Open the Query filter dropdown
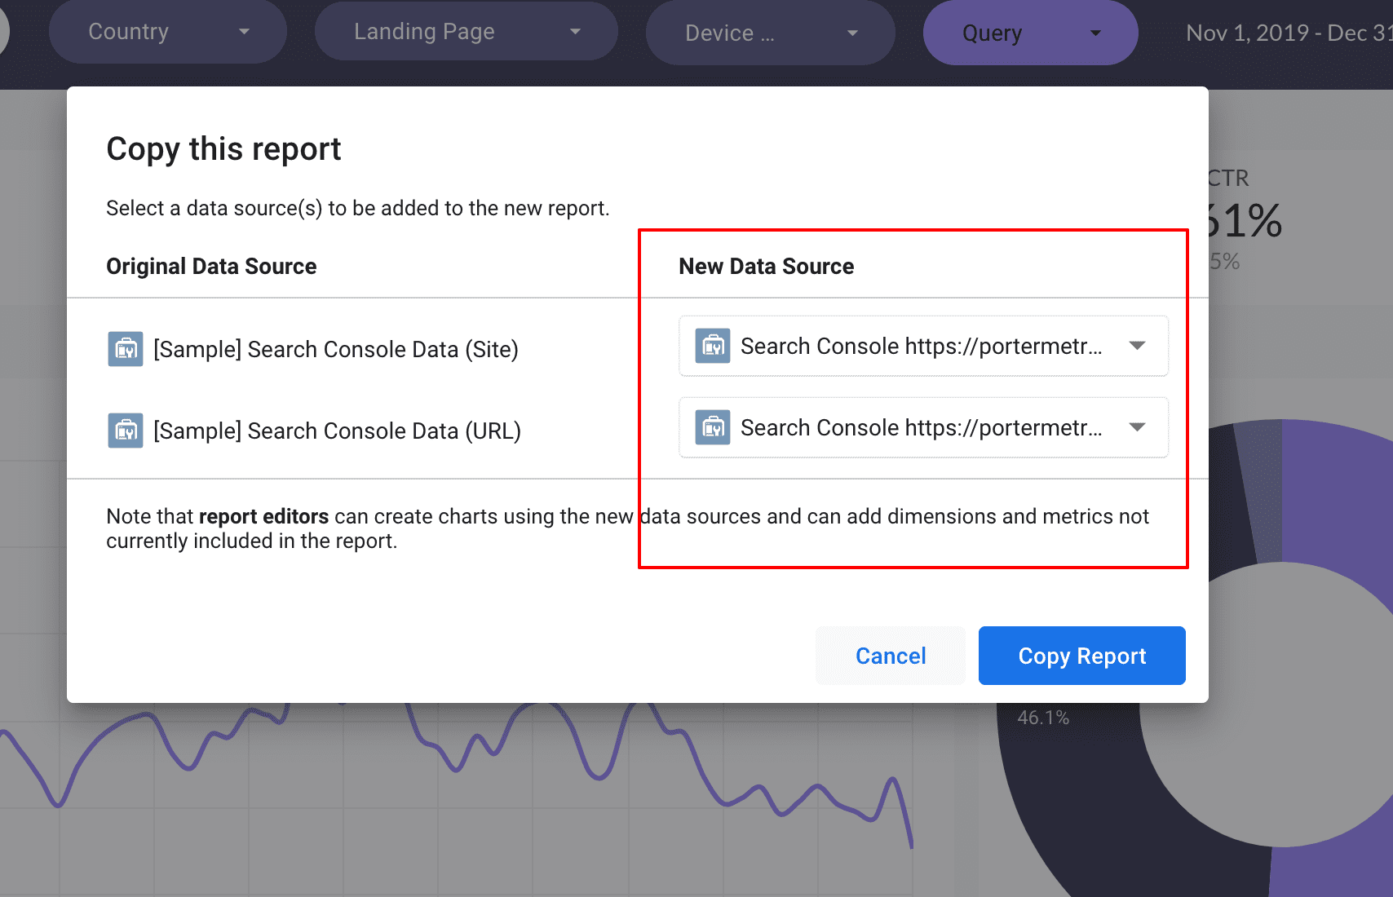The image size is (1393, 897). [1030, 33]
